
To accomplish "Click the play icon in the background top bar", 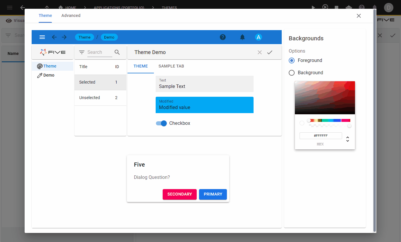I will [x=313, y=8].
